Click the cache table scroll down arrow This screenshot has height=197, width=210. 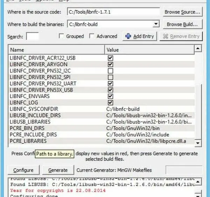(x=198, y=143)
